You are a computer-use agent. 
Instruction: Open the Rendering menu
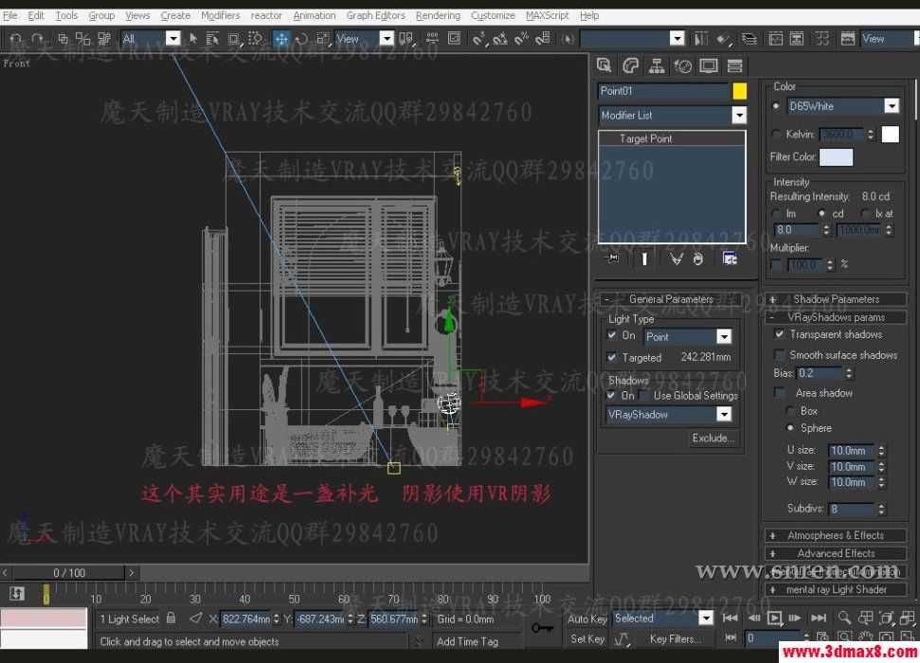pos(438,15)
